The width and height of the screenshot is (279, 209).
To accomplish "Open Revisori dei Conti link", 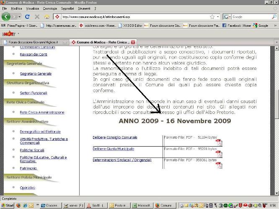I will pyautogui.click(x=34, y=54).
